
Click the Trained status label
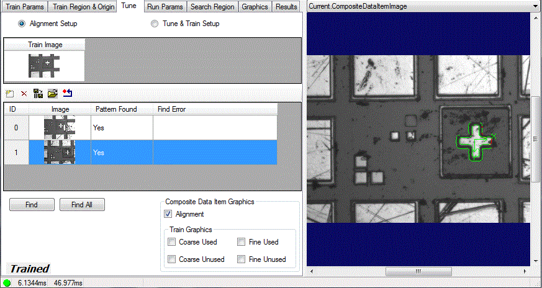click(x=30, y=269)
